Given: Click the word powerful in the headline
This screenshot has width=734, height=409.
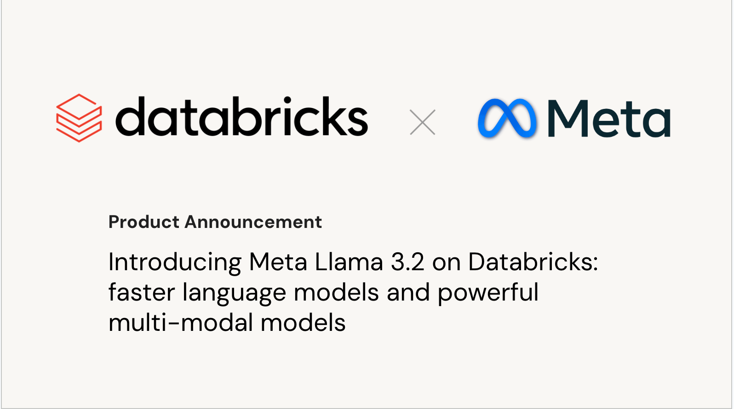Looking at the screenshot, I should pyautogui.click(x=488, y=293).
